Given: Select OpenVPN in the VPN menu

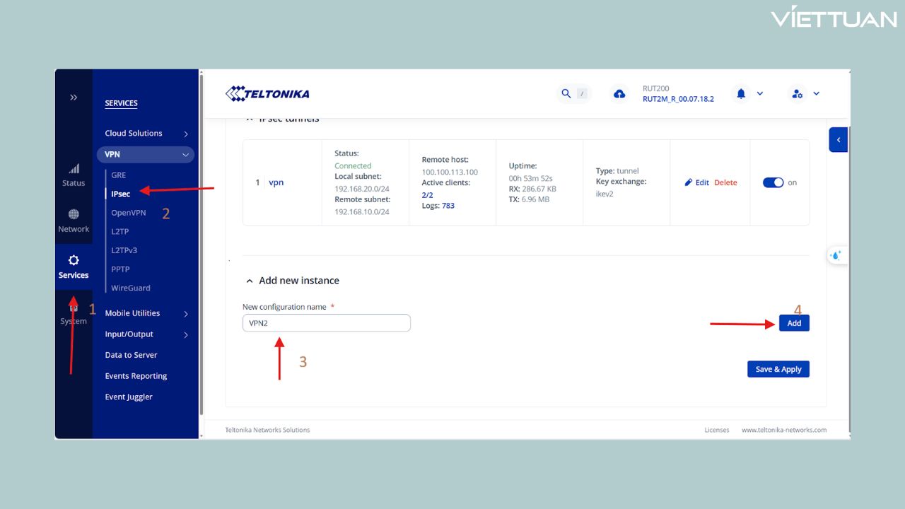Looking at the screenshot, I should [129, 213].
